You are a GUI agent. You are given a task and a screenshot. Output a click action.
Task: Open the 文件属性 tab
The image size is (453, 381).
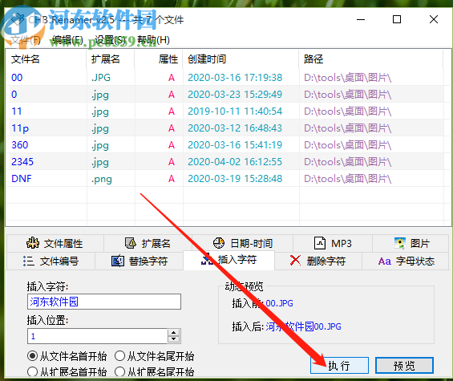coord(55,243)
